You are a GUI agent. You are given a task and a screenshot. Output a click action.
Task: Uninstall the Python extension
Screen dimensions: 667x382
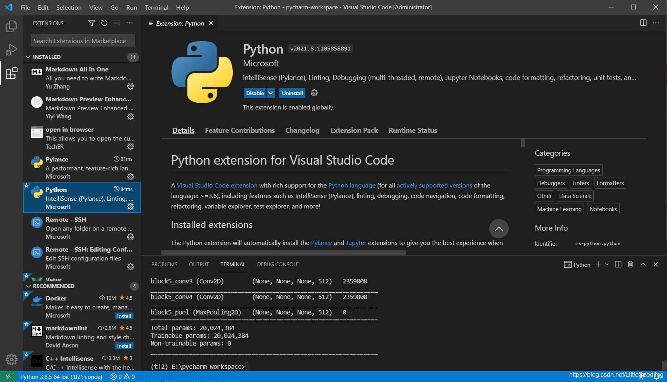pyautogui.click(x=292, y=93)
